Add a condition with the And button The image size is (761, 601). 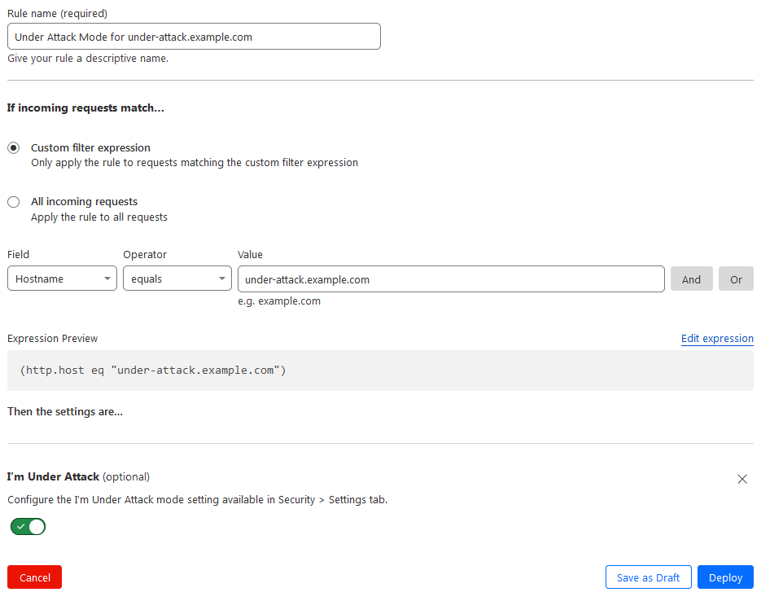coord(691,279)
